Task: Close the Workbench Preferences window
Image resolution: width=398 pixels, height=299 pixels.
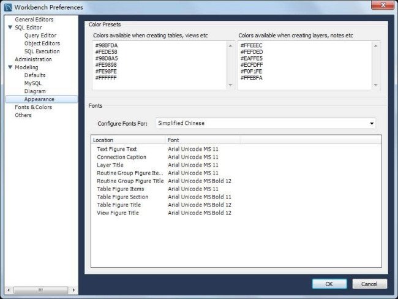Action: [383, 5]
